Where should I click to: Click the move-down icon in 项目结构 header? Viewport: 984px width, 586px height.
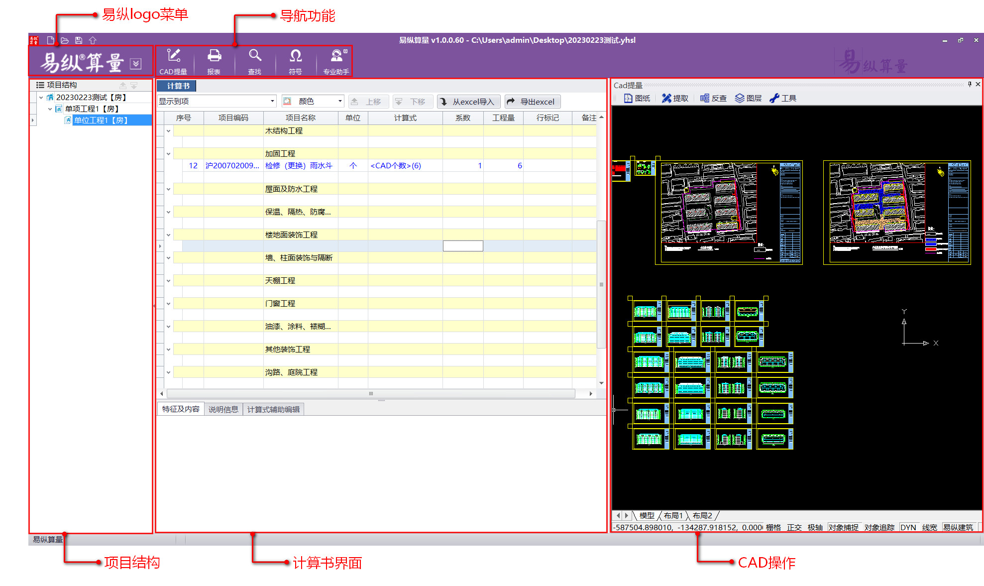click(x=134, y=85)
